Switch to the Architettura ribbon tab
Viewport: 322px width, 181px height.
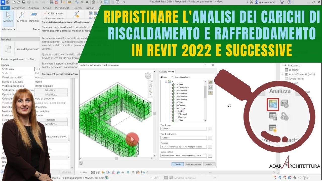[x=18, y=8]
